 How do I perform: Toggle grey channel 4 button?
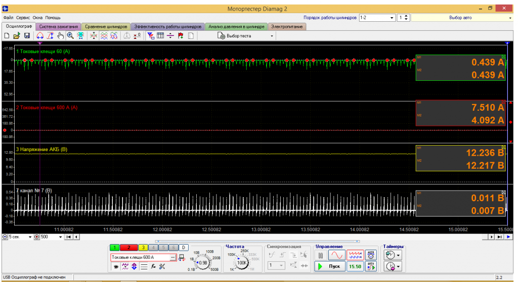(x=153, y=247)
